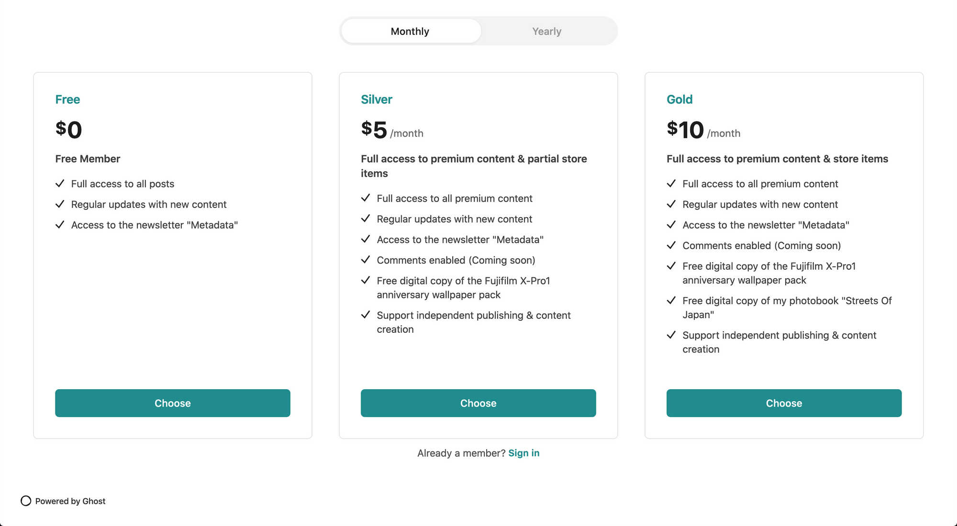Click checkmark by Gold "Regular updates" item
The width and height of the screenshot is (957, 526).
click(x=671, y=204)
